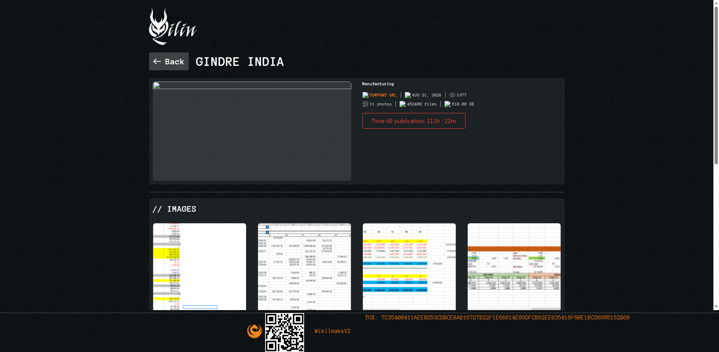Click the eye views icon

[452, 95]
